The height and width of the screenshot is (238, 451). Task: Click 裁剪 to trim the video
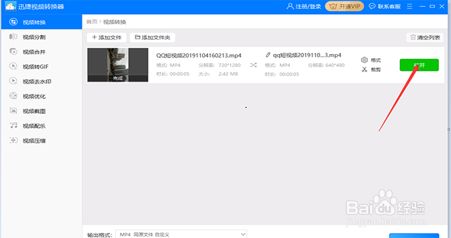coord(376,69)
